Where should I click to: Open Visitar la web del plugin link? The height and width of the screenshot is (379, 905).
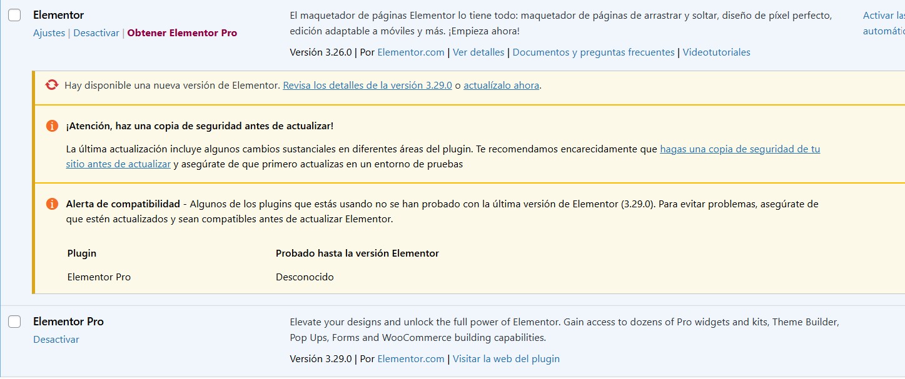pyautogui.click(x=506, y=359)
